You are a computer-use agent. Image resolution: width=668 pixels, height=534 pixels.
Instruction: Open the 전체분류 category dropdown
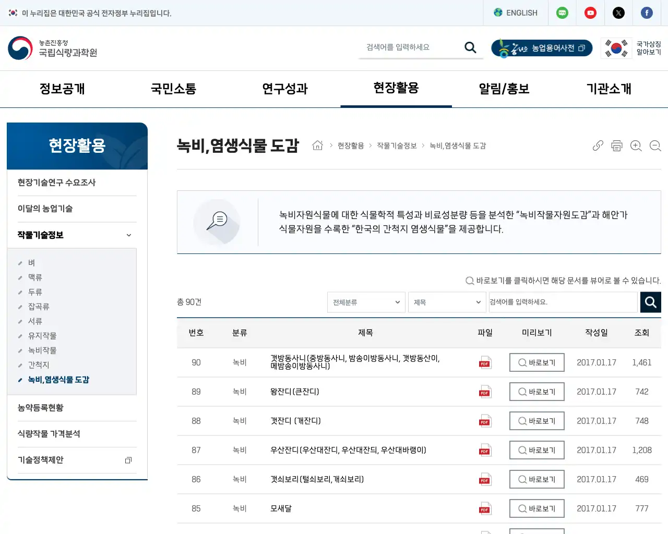(366, 302)
